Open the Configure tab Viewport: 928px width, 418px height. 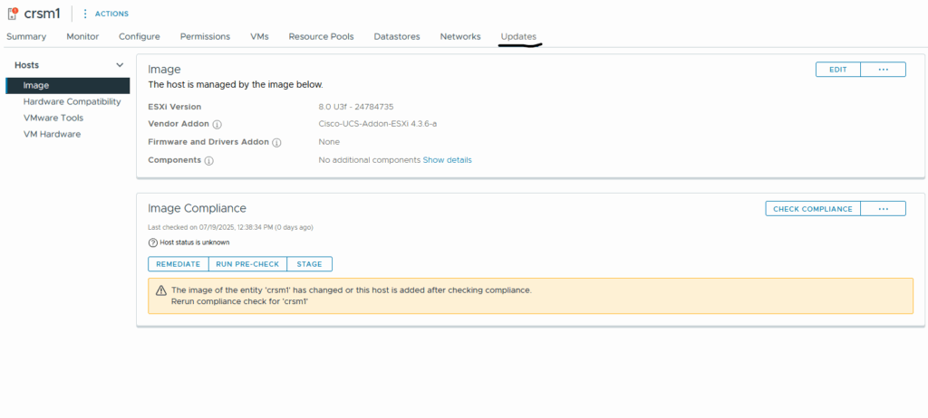click(x=139, y=37)
